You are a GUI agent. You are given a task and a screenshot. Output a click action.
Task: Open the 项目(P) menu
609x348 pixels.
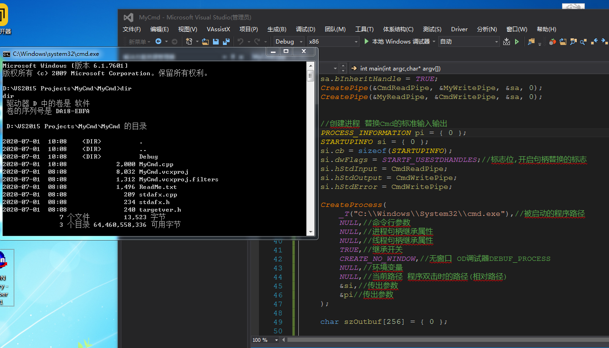click(x=249, y=29)
